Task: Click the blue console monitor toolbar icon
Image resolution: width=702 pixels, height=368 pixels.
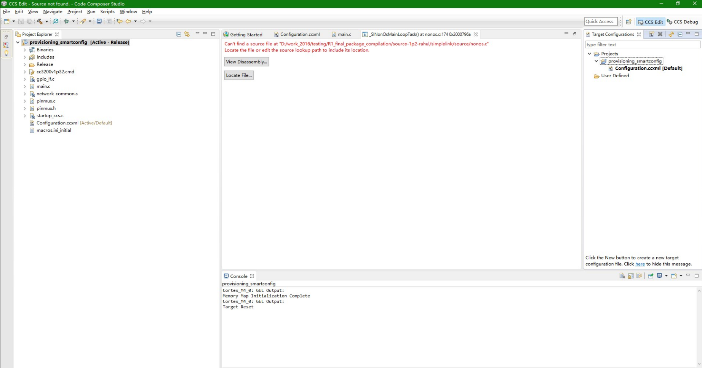Action: click(x=99, y=21)
